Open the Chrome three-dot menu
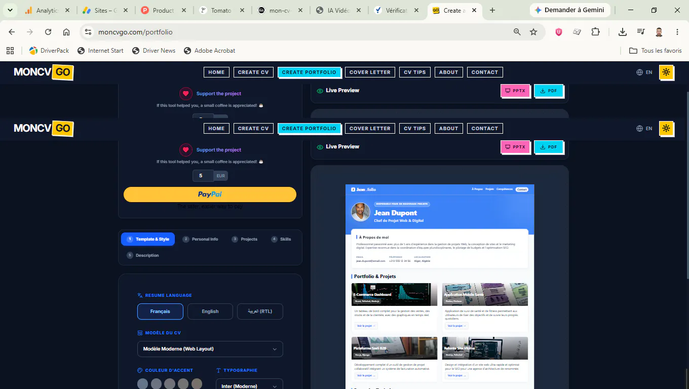The height and width of the screenshot is (389, 689). (677, 32)
